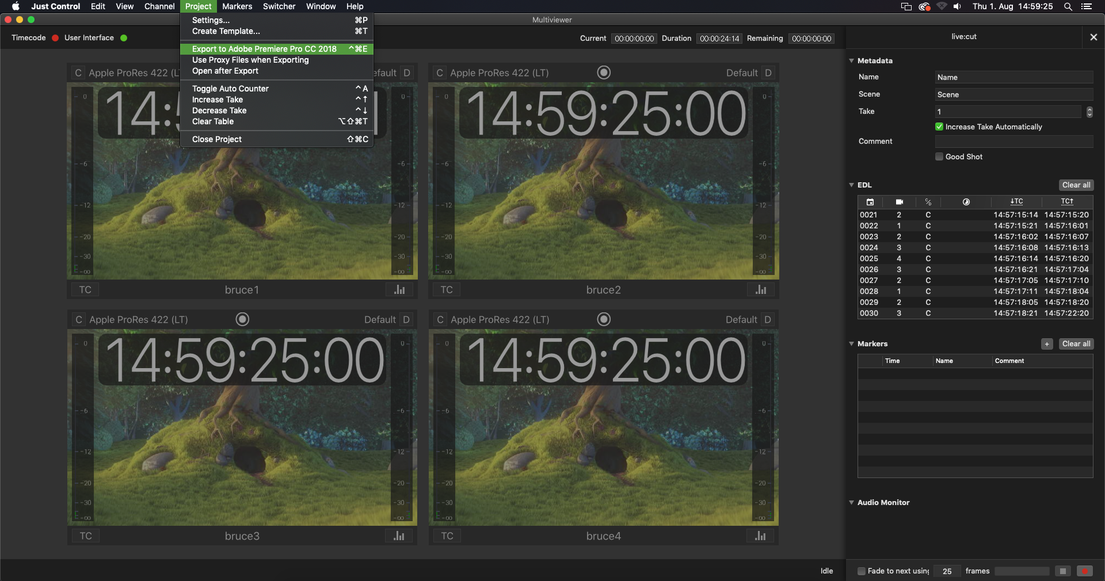
Task: Open audio levels icon for bruce3
Action: (399, 536)
